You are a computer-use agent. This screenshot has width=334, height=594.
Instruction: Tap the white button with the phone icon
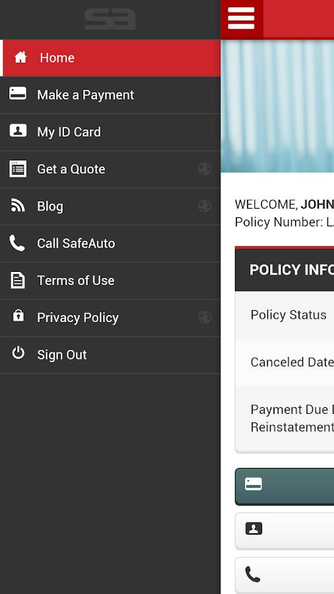click(x=284, y=575)
